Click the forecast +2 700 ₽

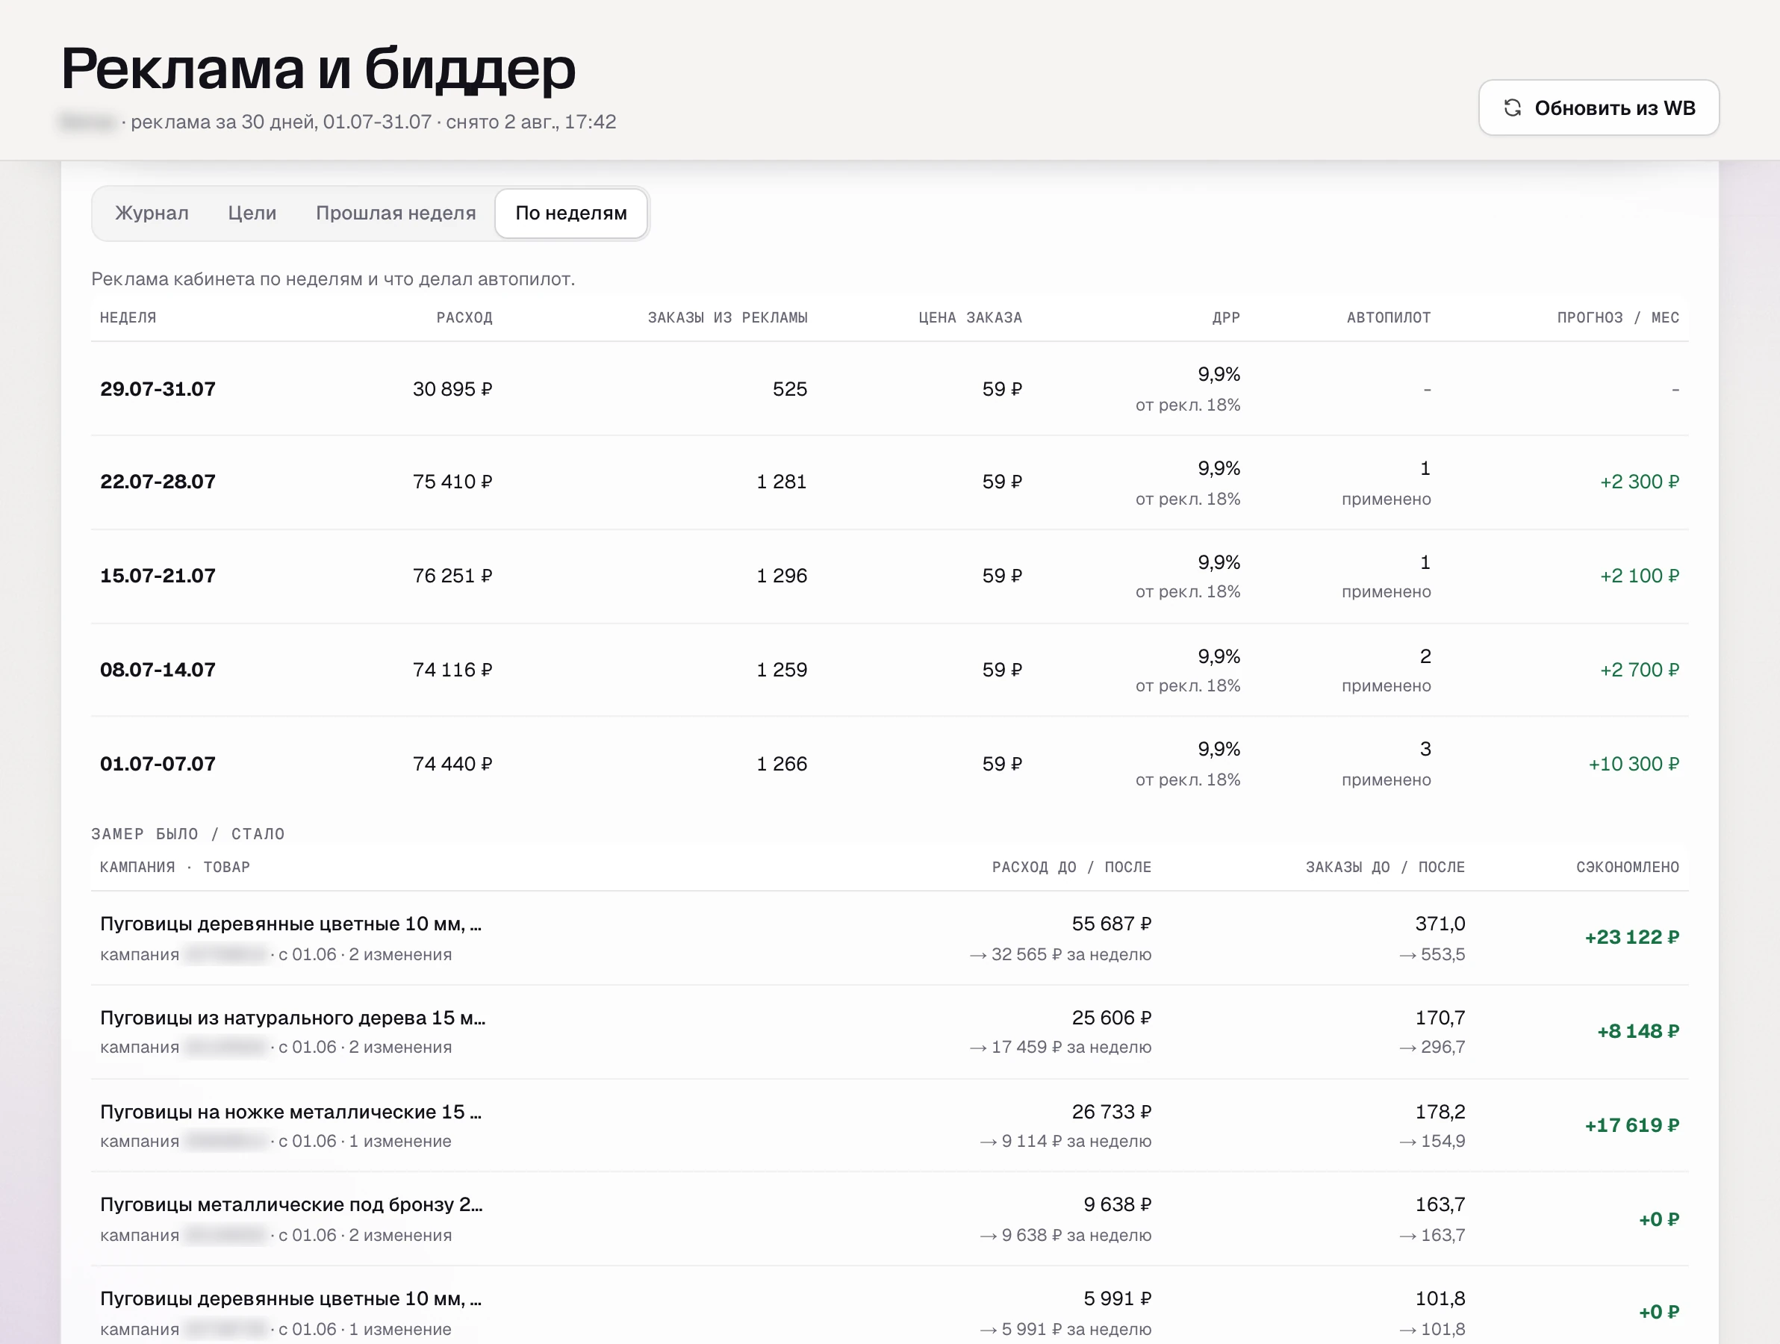(1639, 670)
